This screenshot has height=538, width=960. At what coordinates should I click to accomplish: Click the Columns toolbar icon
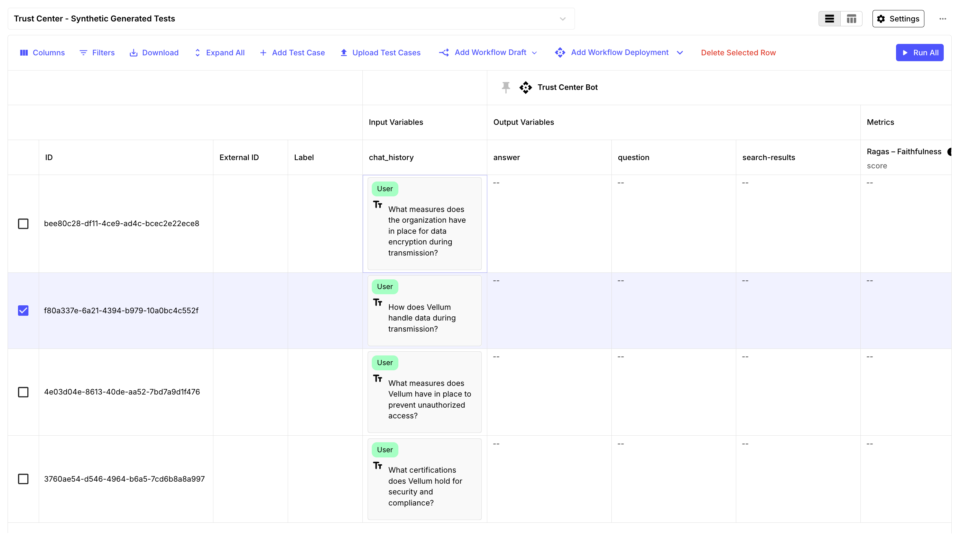24,53
